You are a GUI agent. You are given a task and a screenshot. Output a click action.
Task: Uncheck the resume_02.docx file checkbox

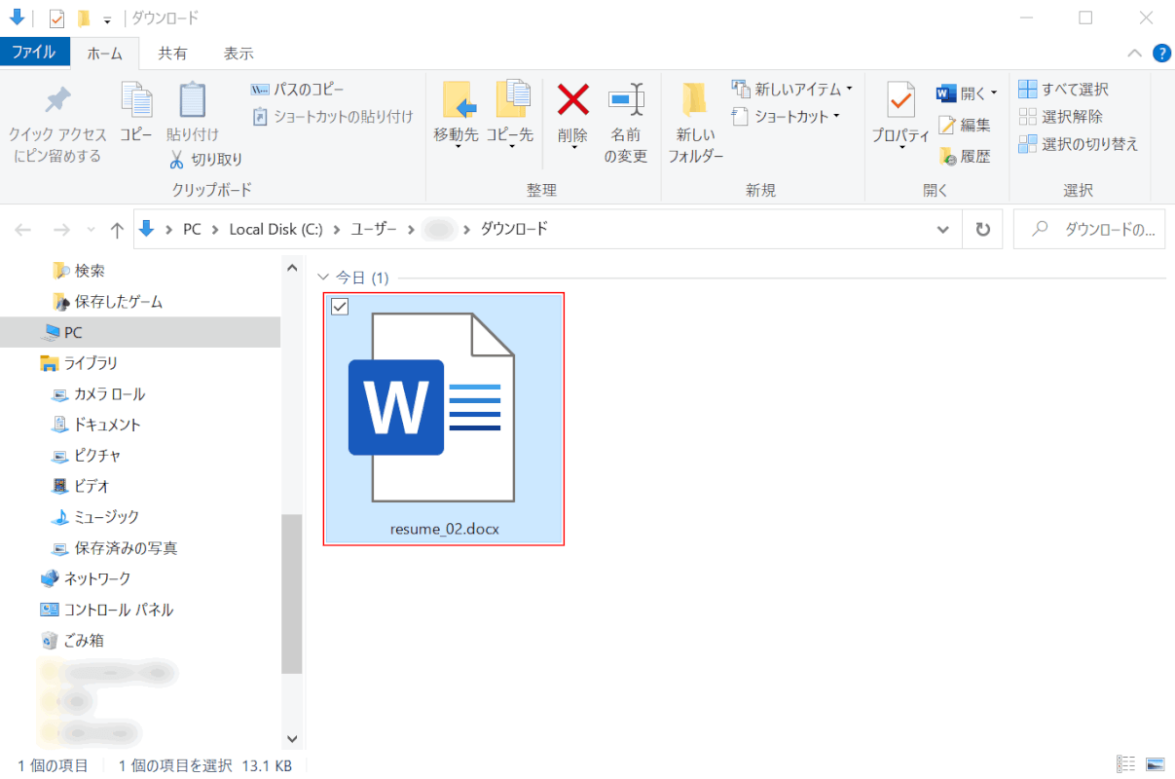(340, 307)
